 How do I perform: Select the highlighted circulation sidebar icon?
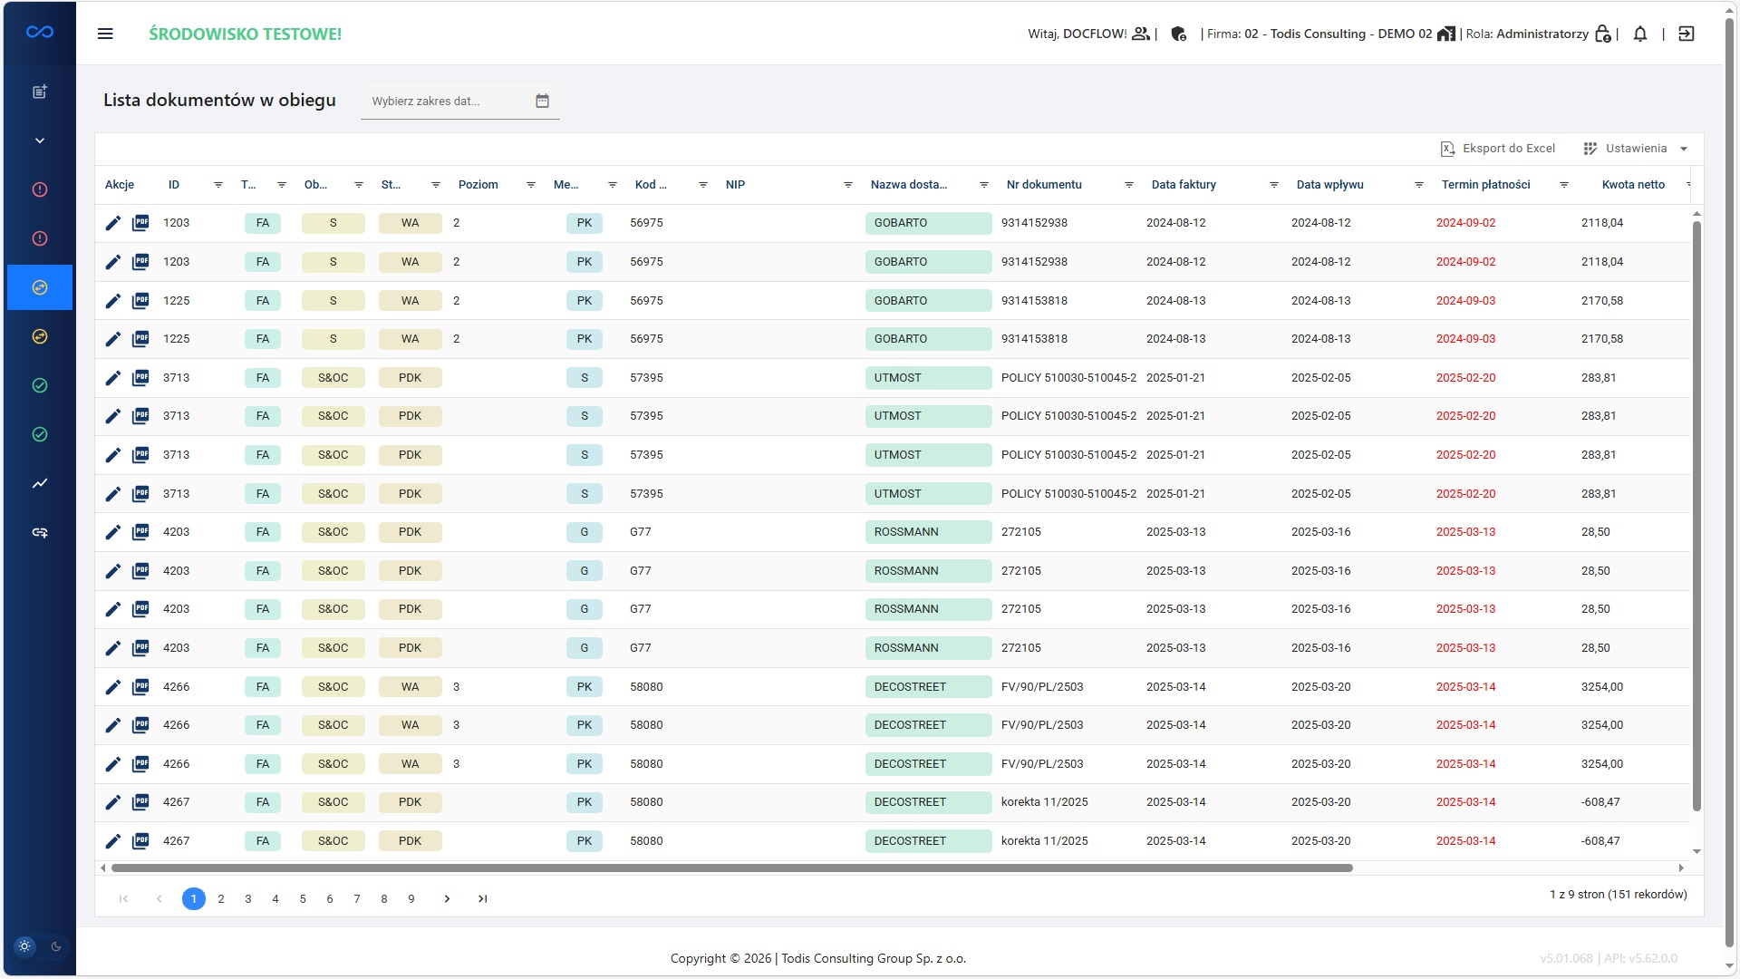click(x=40, y=287)
